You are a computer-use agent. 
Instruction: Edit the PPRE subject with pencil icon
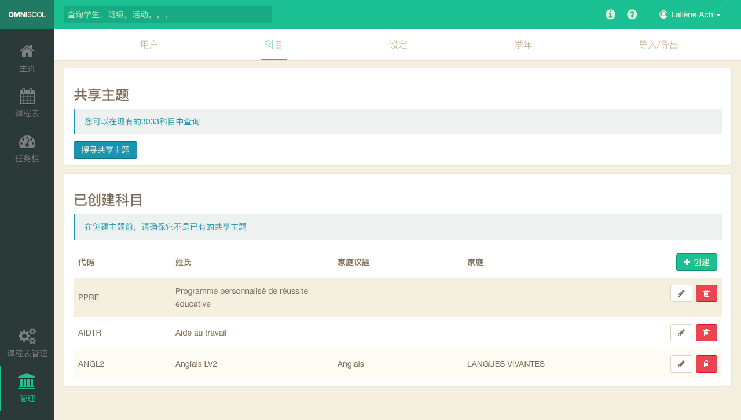click(x=681, y=293)
